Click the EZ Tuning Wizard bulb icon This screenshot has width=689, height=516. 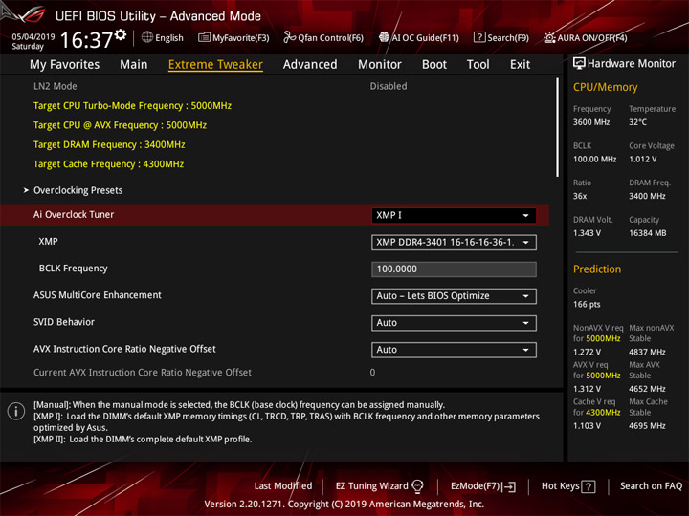tap(417, 486)
